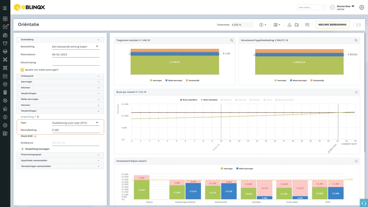Viewport: 368px width, 207px height.
Task: Open the Dennes Roes user menu
Action: [345, 7]
